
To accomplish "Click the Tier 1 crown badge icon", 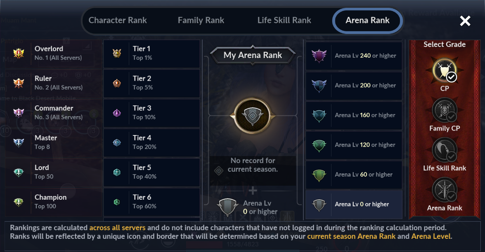I will point(117,54).
